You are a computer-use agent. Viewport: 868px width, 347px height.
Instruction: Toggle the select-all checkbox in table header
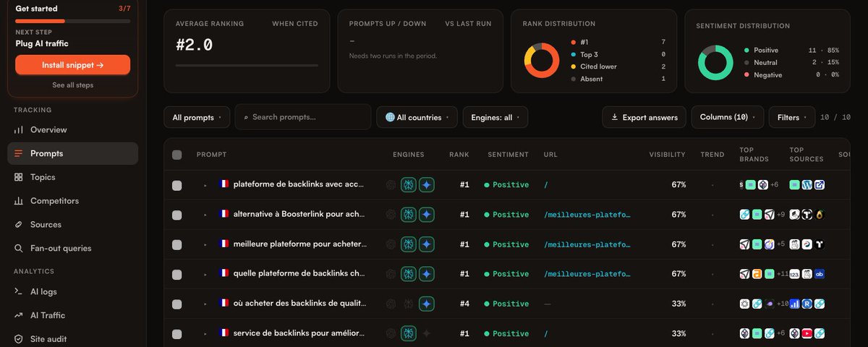[x=177, y=155]
